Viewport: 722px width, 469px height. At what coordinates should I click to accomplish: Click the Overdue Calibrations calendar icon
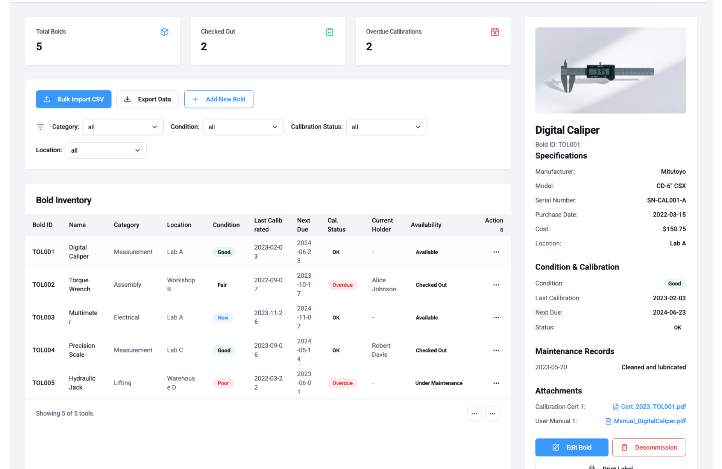[x=494, y=32]
